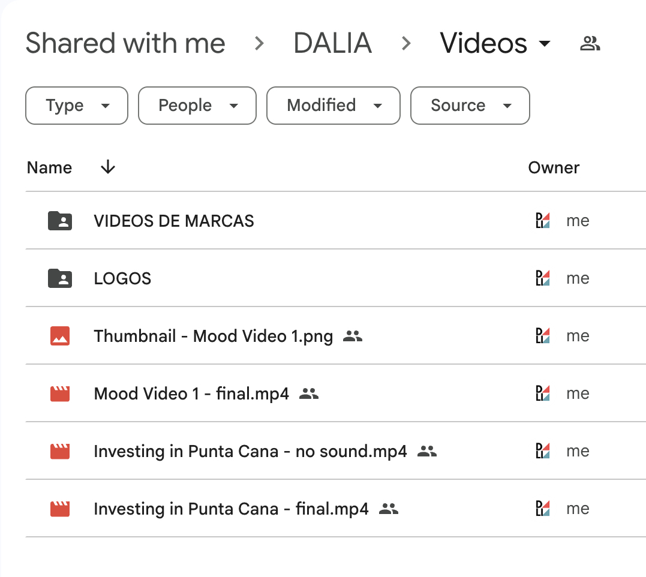The height and width of the screenshot is (577, 646).
Task: Open the Type filter dropdown
Action: tap(77, 106)
